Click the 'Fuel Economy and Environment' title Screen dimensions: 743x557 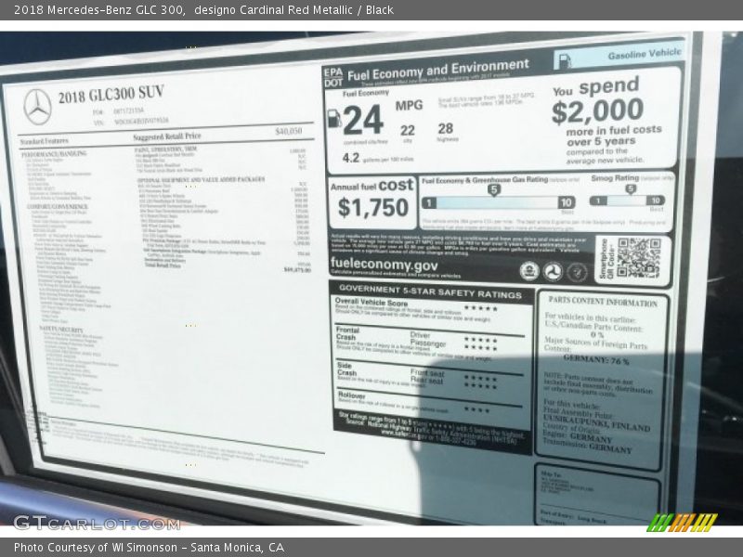[437, 71]
